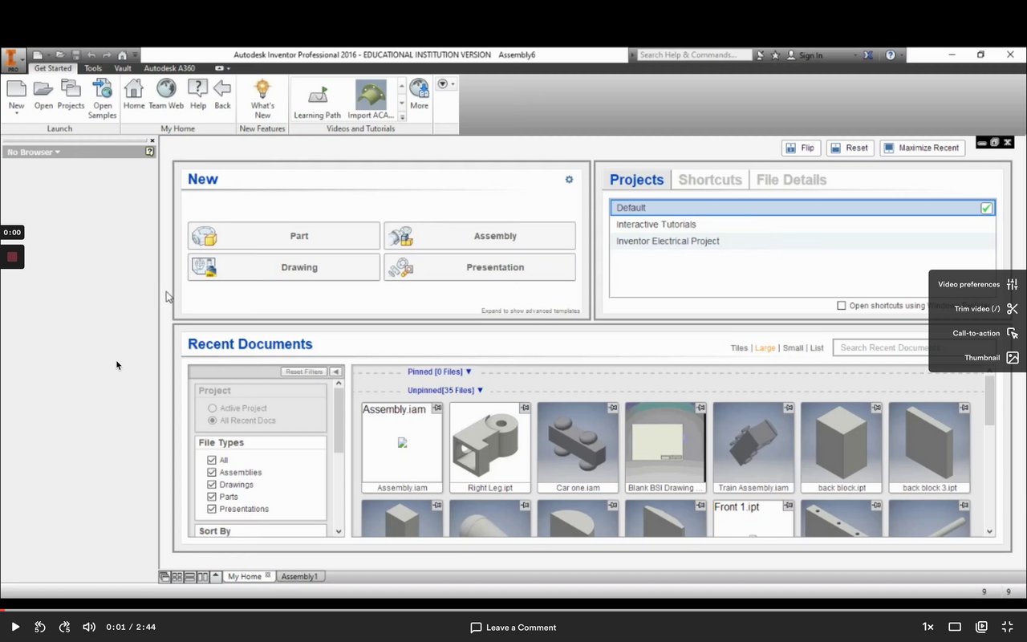The height and width of the screenshot is (642, 1027).
Task: Switch to the Assembly1 document tab
Action: (x=300, y=576)
